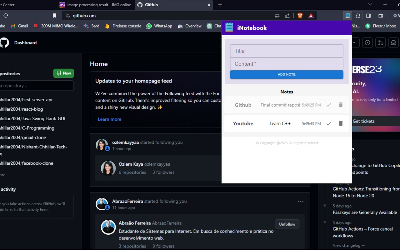Open the facebook-clone repository
This screenshot has width=400, height=250.
[27, 163]
